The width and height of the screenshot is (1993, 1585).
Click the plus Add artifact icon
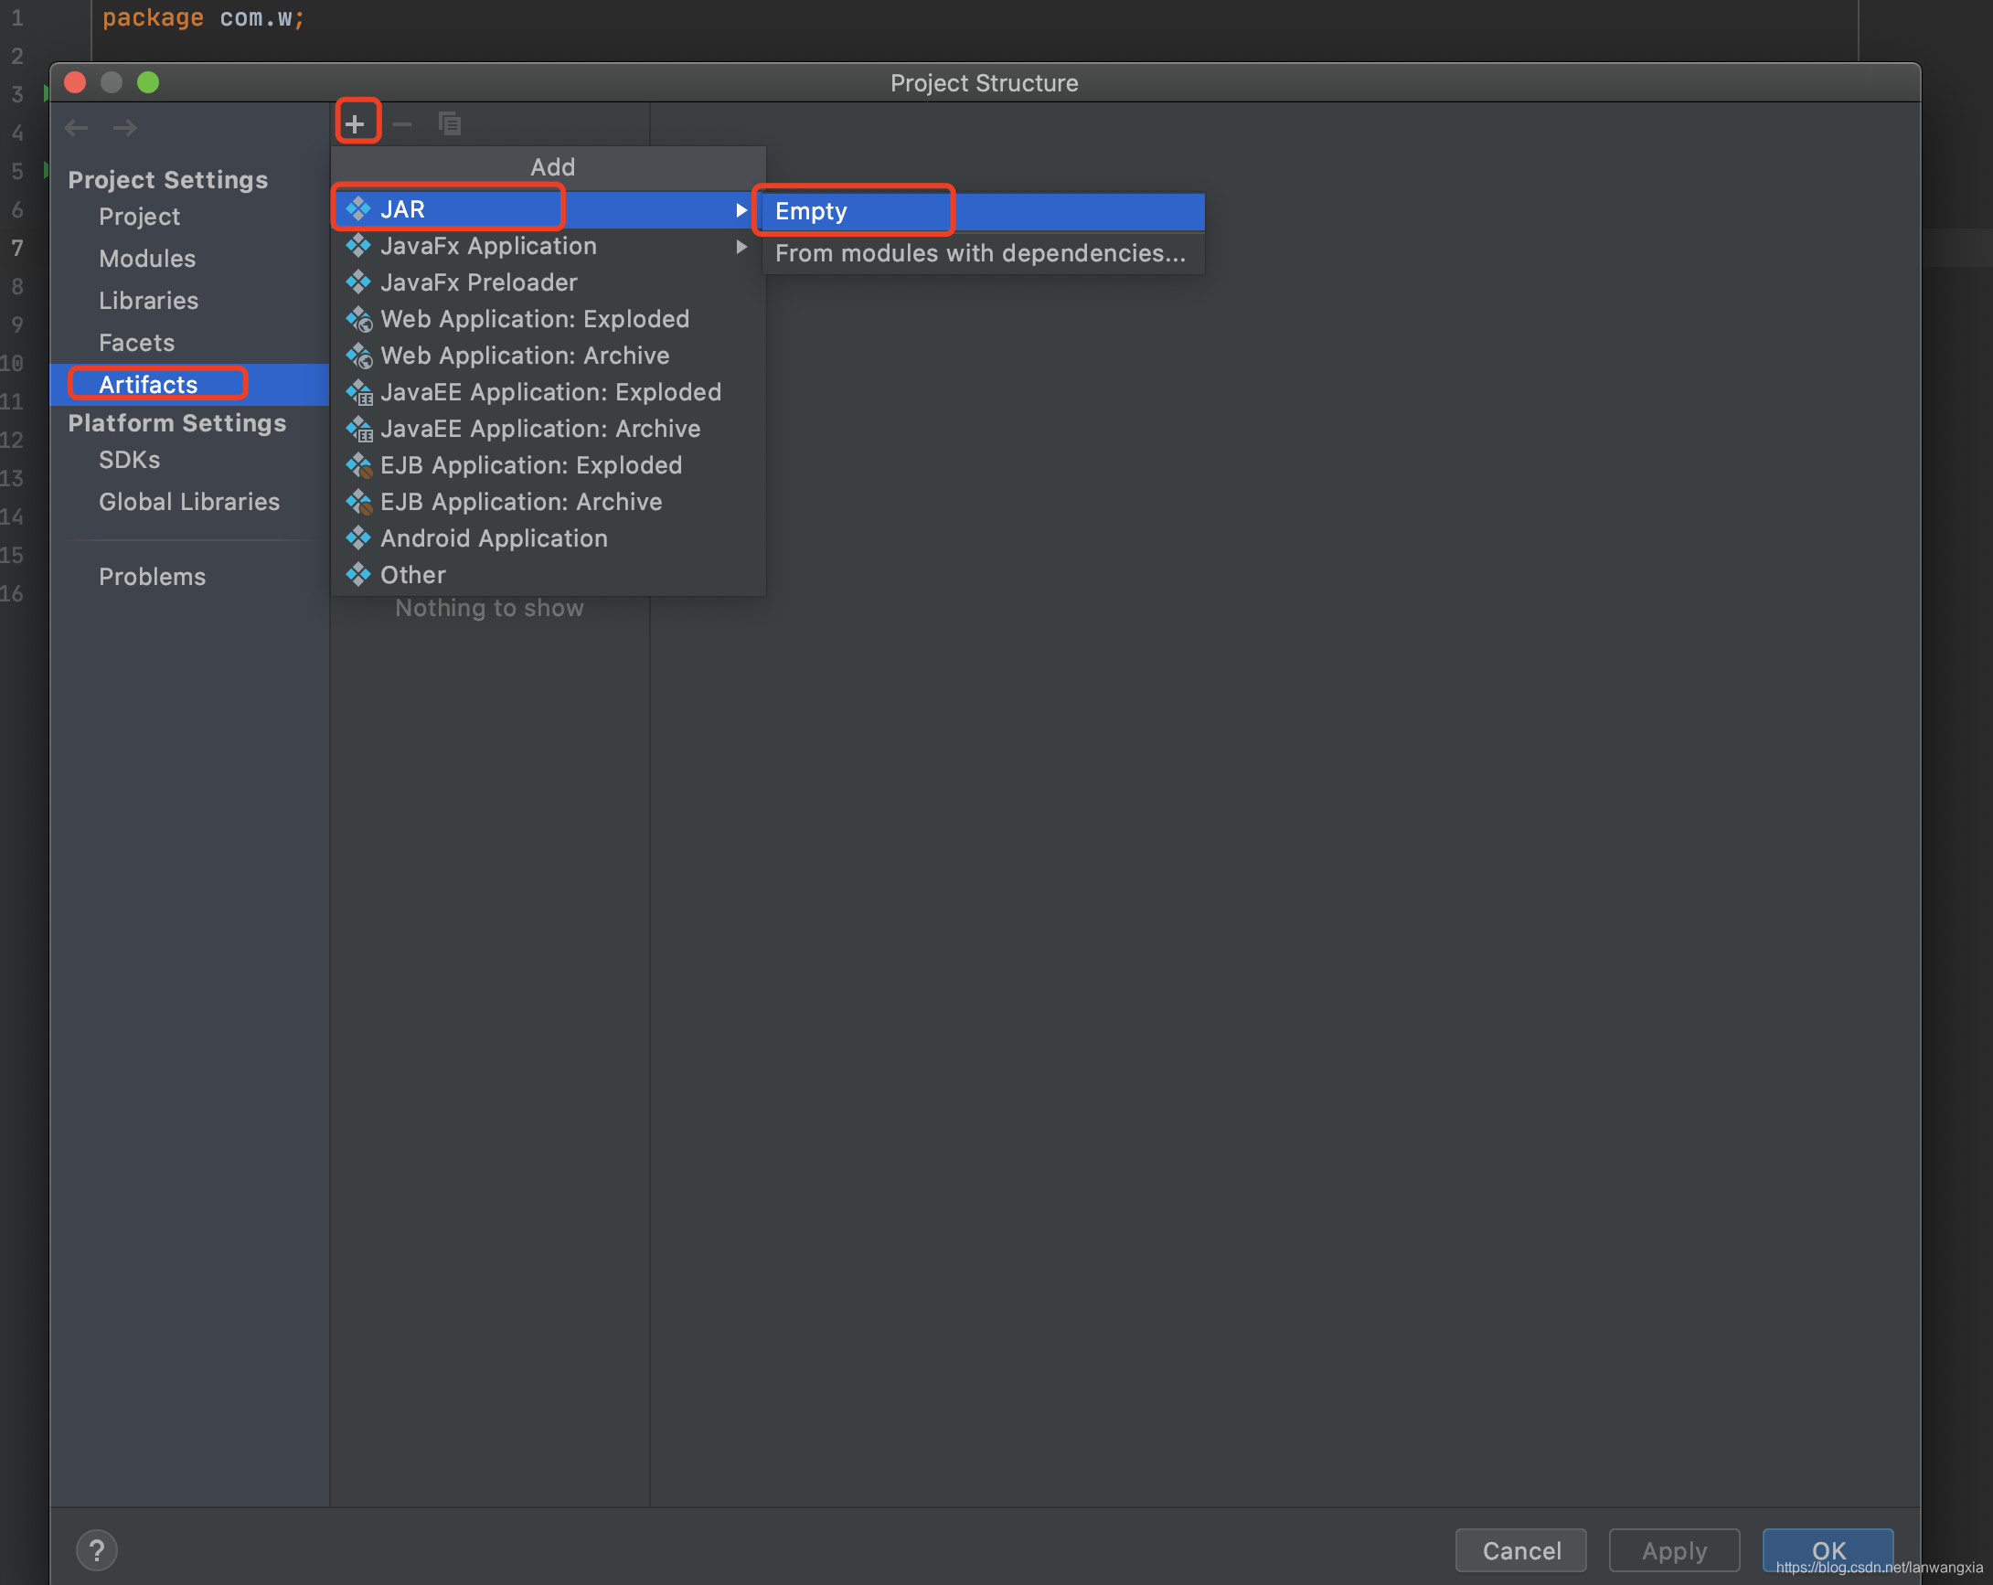coord(355,123)
